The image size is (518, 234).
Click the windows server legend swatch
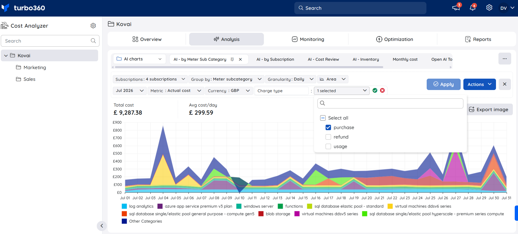coord(239,206)
